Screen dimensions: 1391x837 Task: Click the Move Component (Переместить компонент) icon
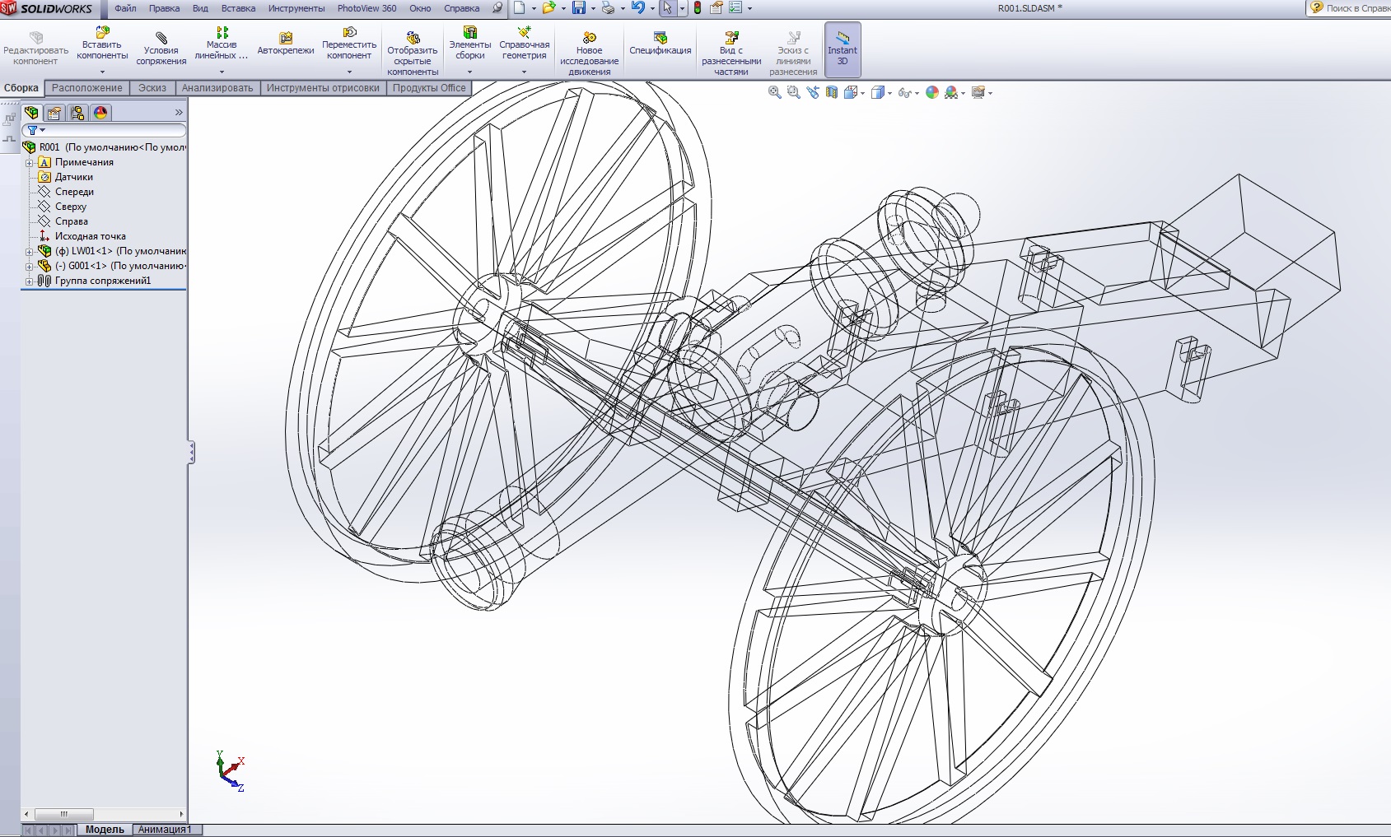pyautogui.click(x=349, y=33)
